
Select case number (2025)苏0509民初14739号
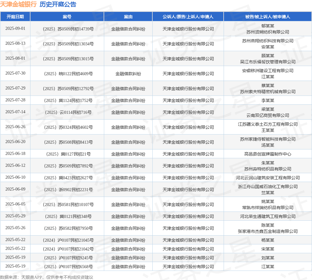point(67,29)
